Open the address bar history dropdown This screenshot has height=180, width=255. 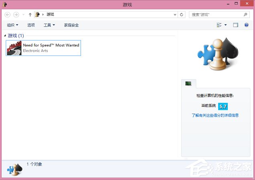point(175,15)
